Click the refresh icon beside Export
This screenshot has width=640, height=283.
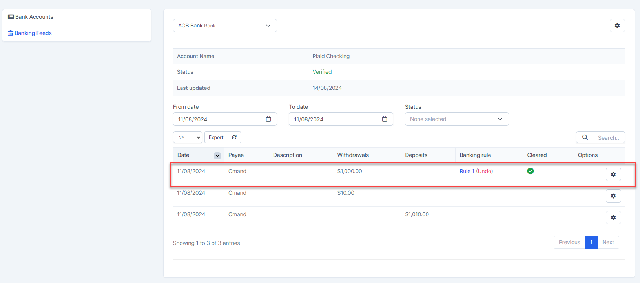pos(234,137)
